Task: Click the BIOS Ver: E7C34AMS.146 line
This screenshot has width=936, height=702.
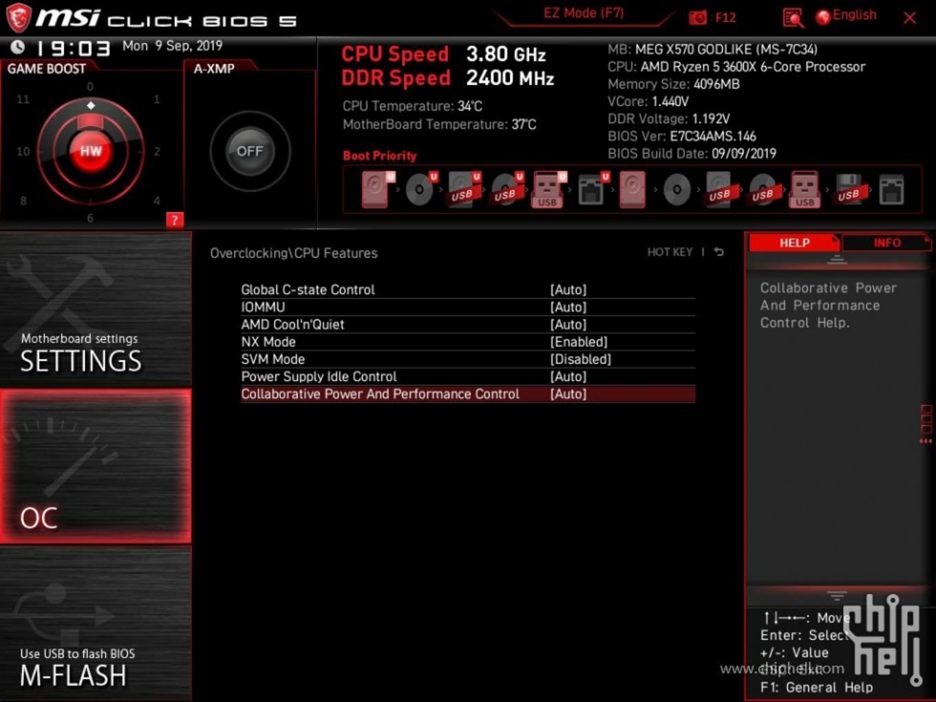Action: click(682, 136)
